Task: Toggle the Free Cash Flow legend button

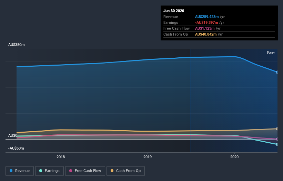Action: click(85, 171)
